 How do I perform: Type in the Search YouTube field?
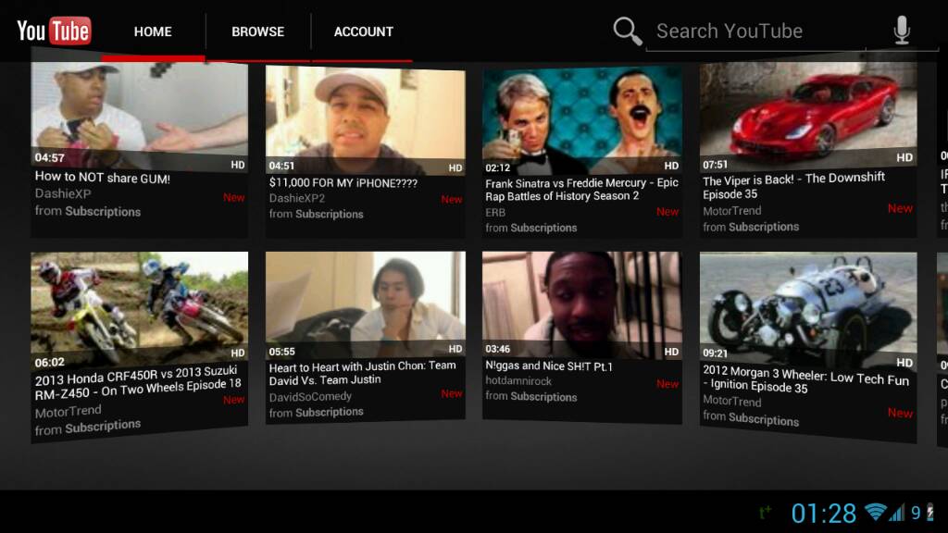755,31
